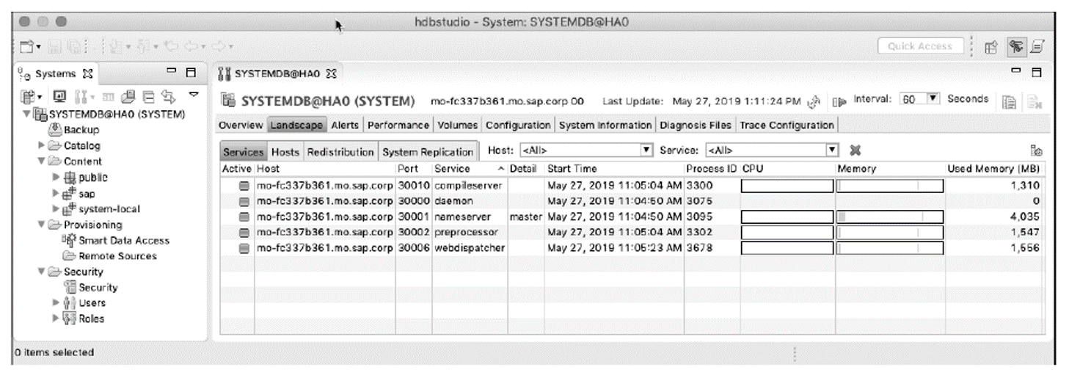Open the Volumes tab
Viewport: 1069px width, 378px height.
[x=457, y=126]
